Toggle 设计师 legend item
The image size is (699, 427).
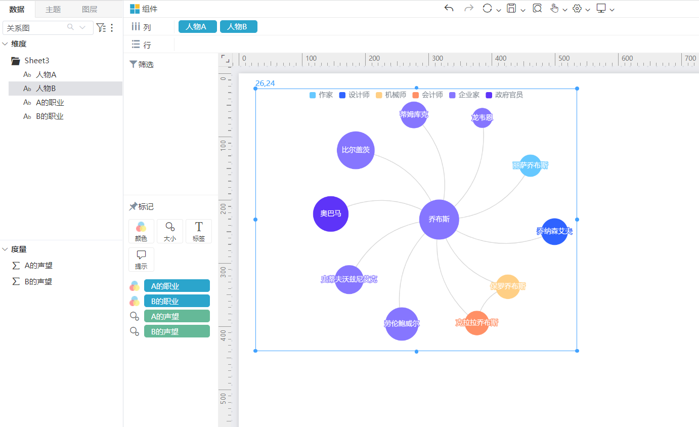[x=355, y=95]
